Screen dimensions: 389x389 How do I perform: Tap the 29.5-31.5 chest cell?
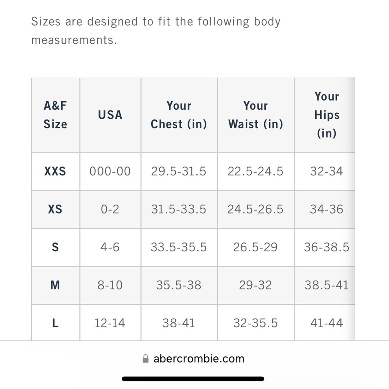click(179, 171)
